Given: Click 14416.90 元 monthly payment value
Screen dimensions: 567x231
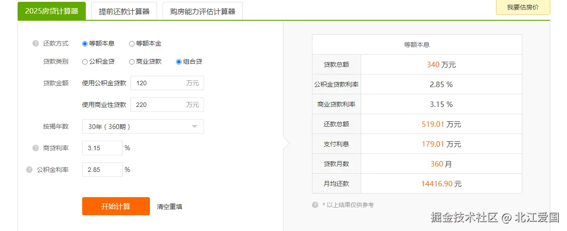Looking at the screenshot, I should [x=442, y=184].
